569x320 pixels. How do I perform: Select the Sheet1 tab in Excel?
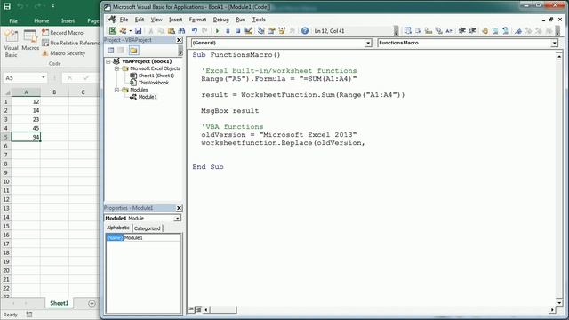pos(59,303)
